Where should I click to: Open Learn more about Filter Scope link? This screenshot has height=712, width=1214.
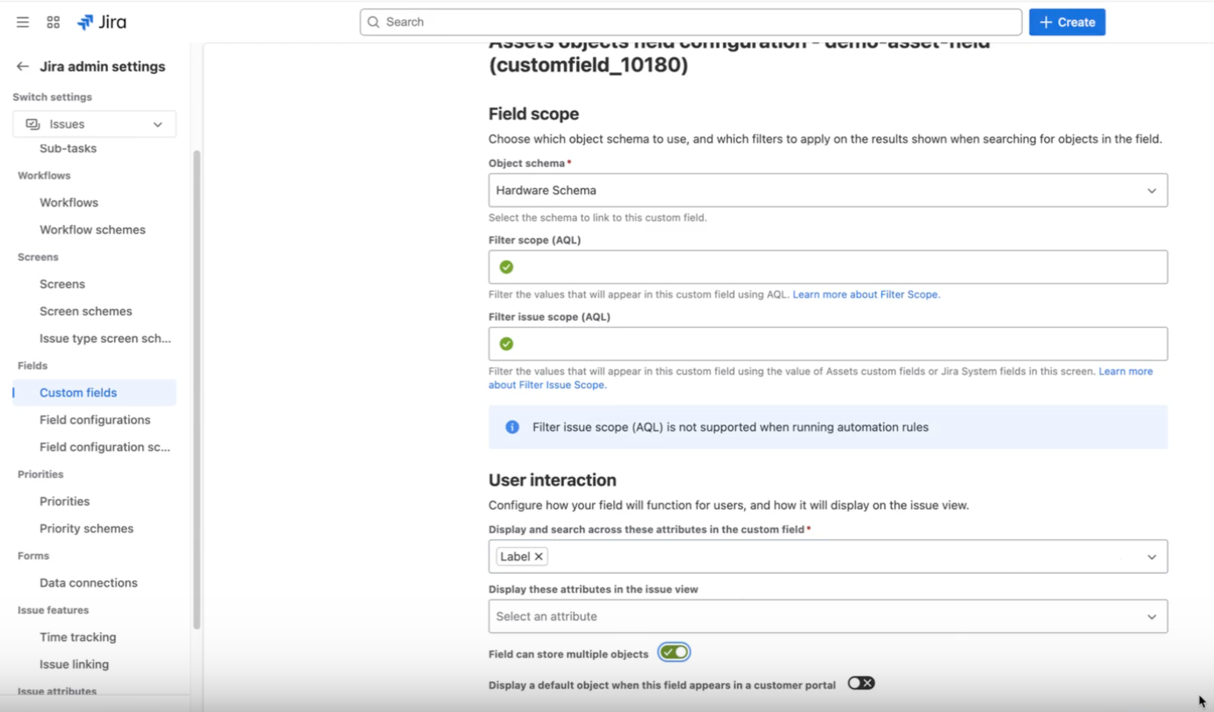coord(866,294)
